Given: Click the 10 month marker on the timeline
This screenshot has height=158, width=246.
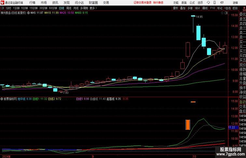Looking at the screenshot, I should [x=195, y=156].
